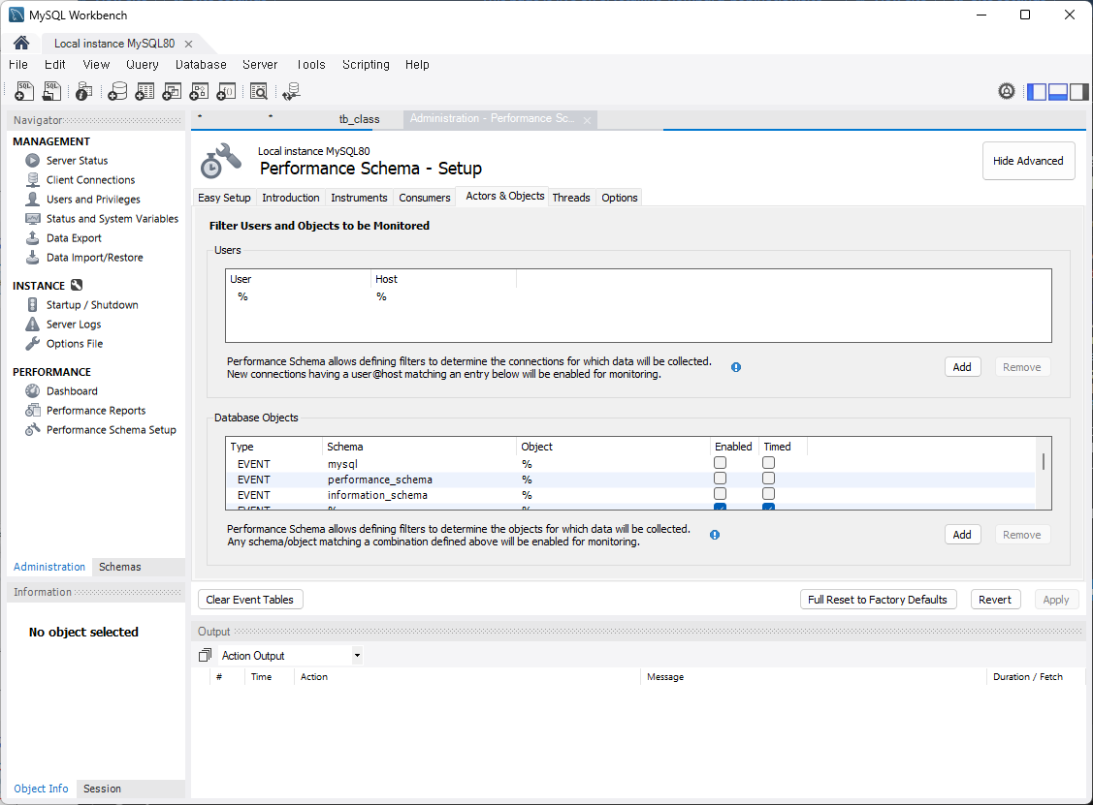The width and height of the screenshot is (1093, 805).
Task: Click the Server Status navigator icon
Action: click(x=33, y=160)
